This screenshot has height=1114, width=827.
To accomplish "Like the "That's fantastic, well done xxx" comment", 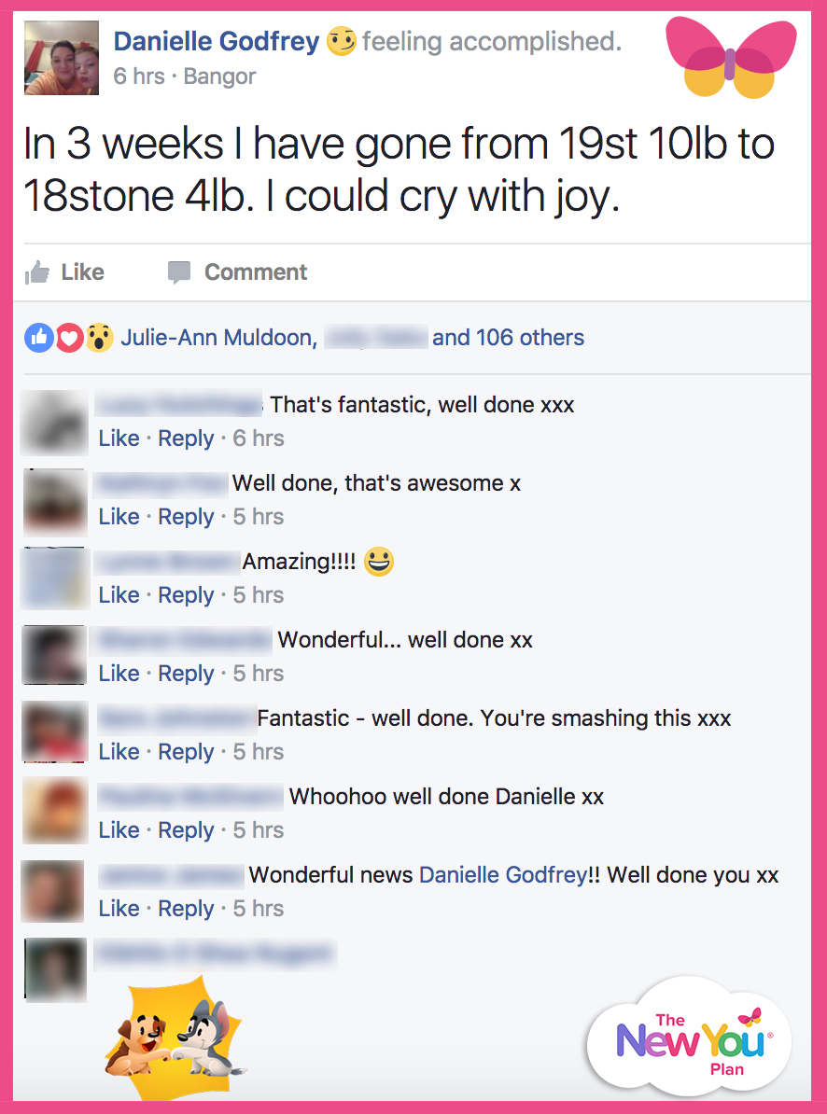I will [x=119, y=439].
